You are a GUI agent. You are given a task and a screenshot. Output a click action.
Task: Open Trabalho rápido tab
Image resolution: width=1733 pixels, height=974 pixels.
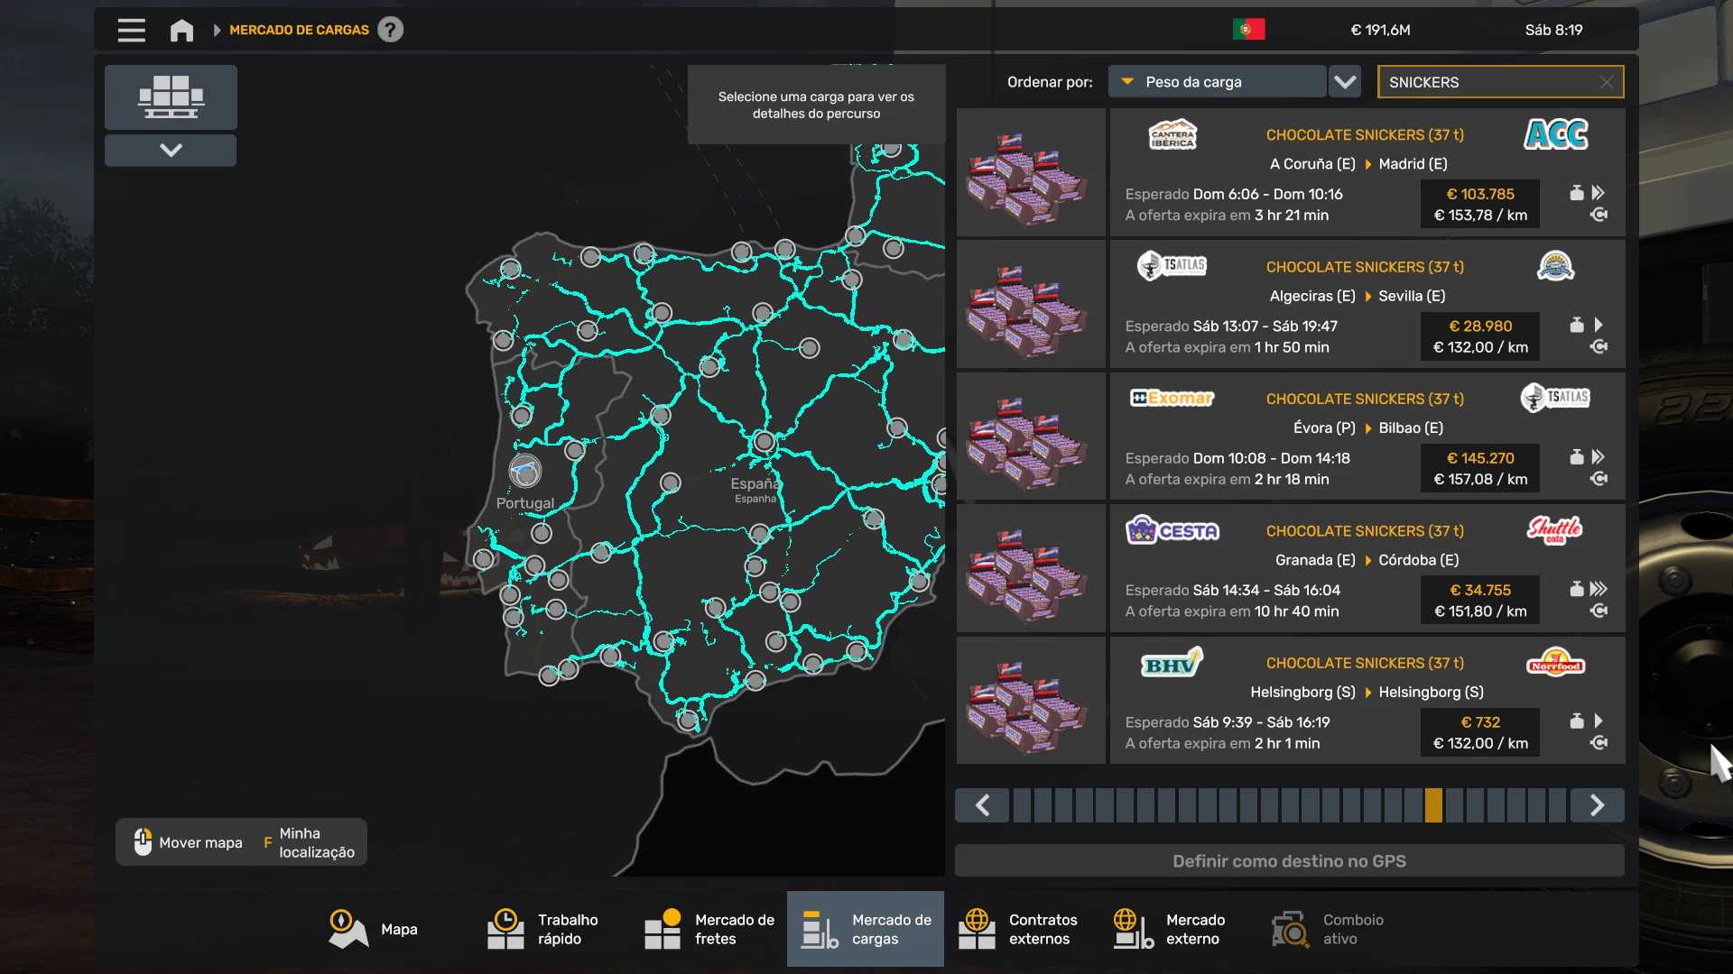point(543,929)
